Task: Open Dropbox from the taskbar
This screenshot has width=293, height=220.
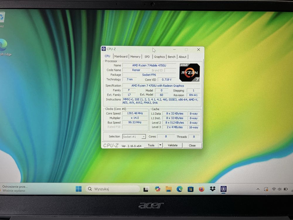Action: pos(212,189)
